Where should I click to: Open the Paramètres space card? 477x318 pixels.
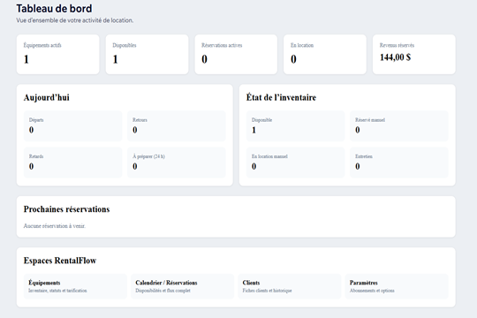tap(397, 286)
